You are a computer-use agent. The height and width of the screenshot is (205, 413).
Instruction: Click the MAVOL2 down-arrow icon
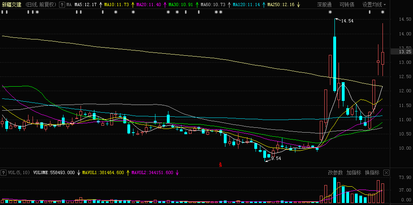pos(177,172)
